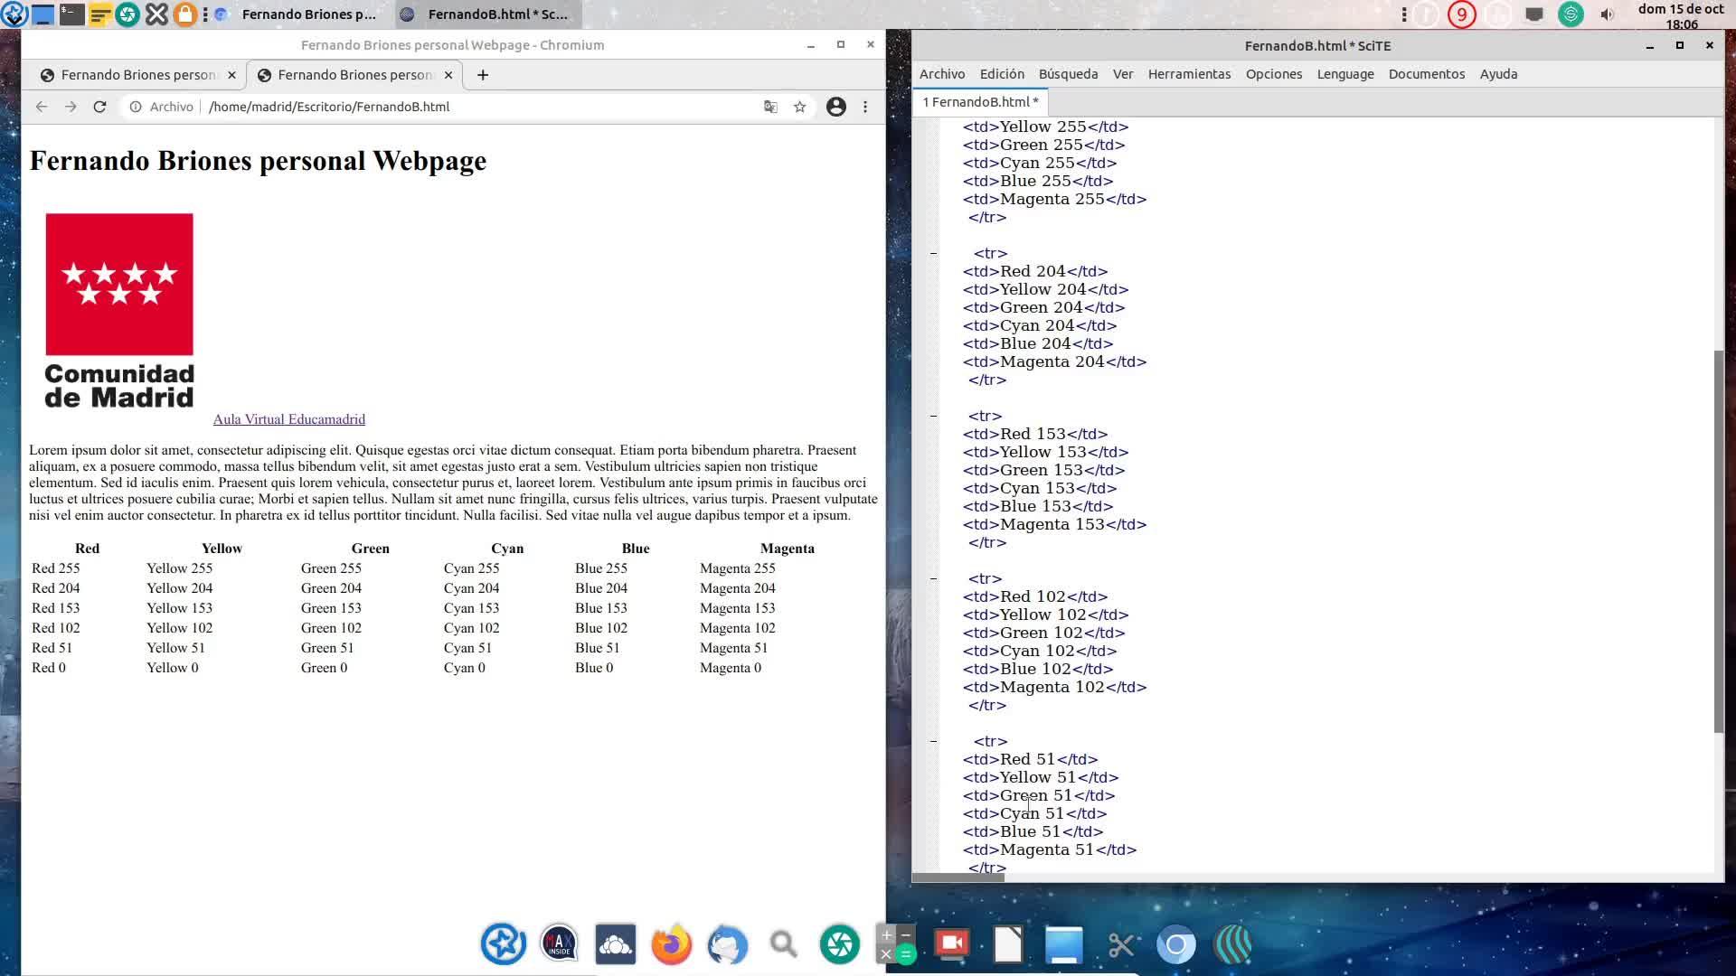Screen dimensions: 1736x976
Task: Collapse the fold at the Red 204 row
Action: coord(933,253)
